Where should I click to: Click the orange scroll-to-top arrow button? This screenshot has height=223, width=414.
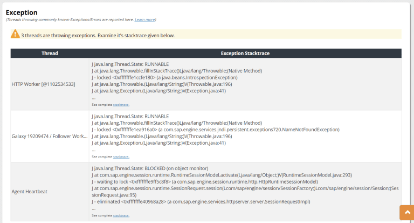[406, 213]
